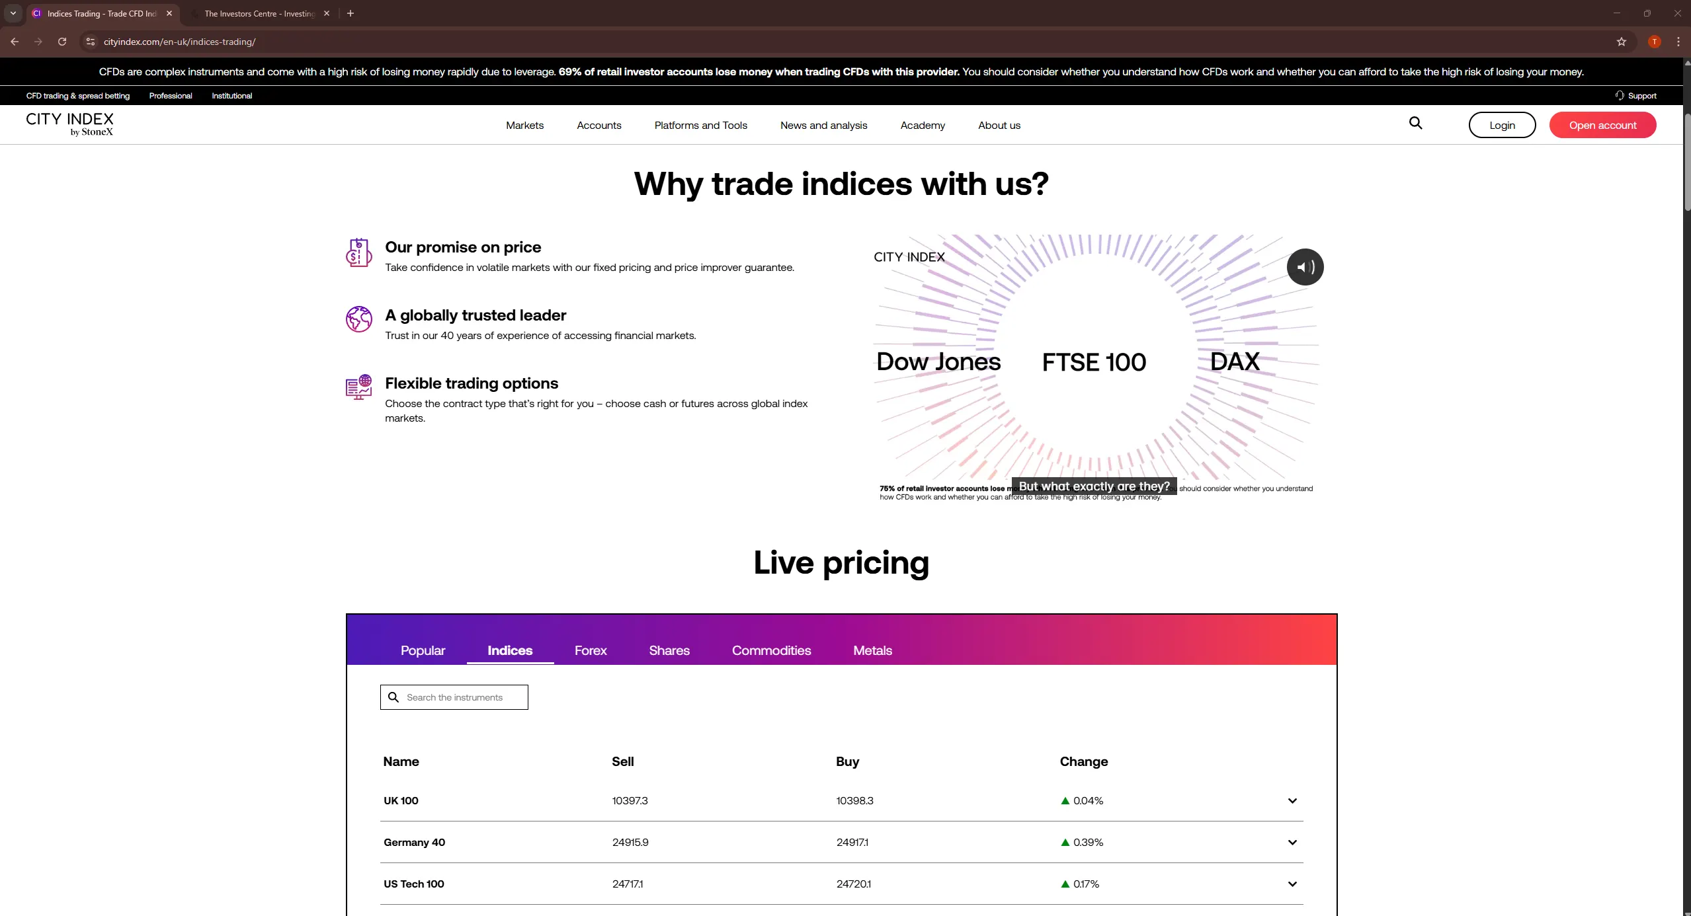Open the site search magnifier icon

(x=1415, y=124)
